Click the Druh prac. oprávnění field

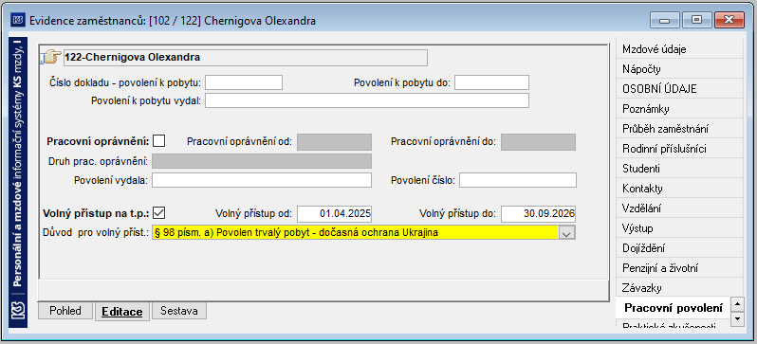[x=262, y=161]
